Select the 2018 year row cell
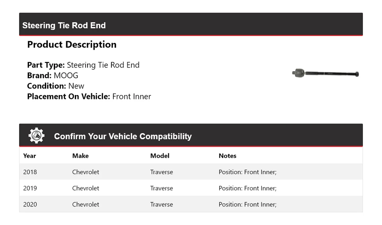382x225 pixels. coord(30,172)
